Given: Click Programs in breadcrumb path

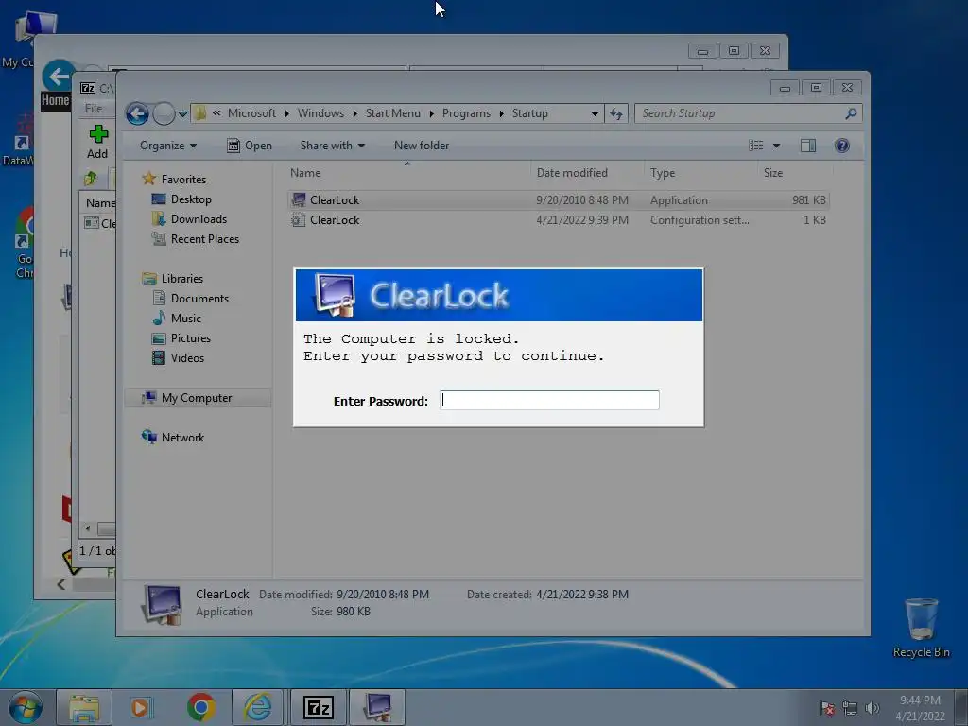Looking at the screenshot, I should (x=466, y=113).
